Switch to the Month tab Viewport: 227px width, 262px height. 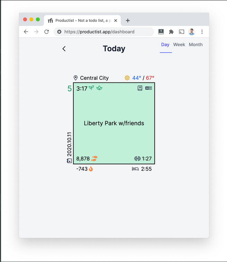(195, 45)
